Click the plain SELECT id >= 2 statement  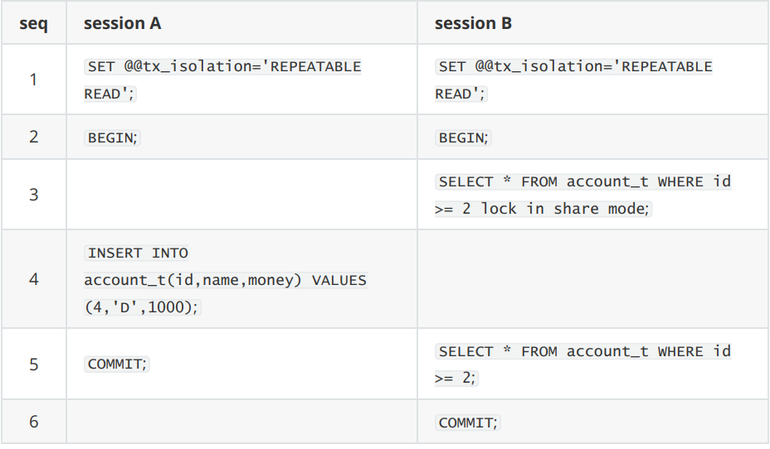[583, 365]
